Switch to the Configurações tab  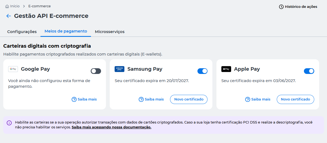(x=22, y=32)
